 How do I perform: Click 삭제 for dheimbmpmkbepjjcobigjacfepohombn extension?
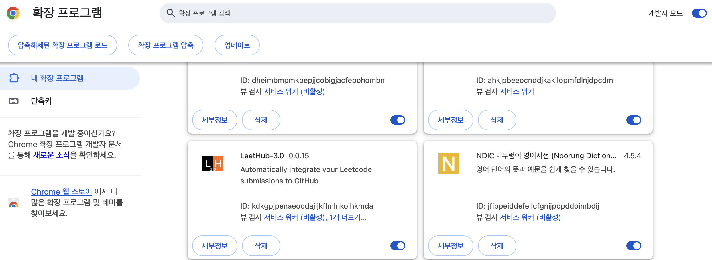[261, 120]
